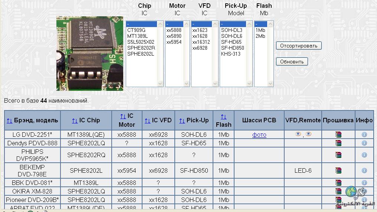Select xx5890 in Motor IC list

(174, 36)
